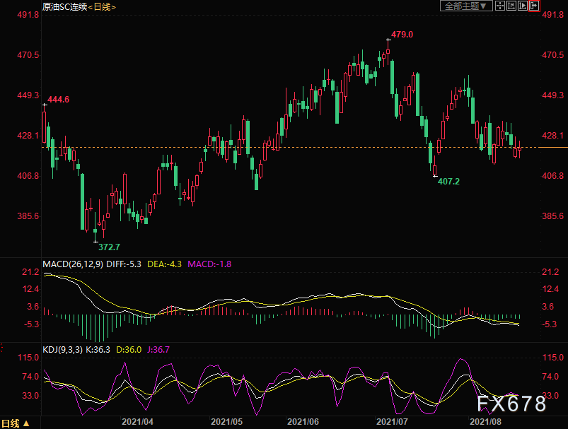Click the 479.0 high price label
The width and height of the screenshot is (568, 429).
[402, 35]
